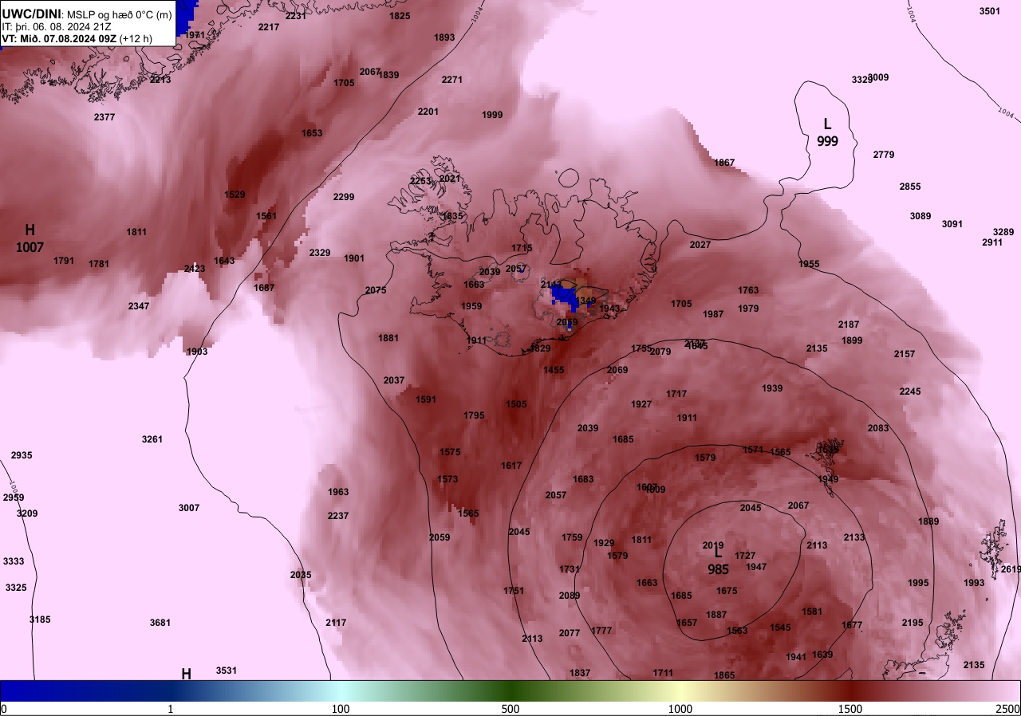Image resolution: width=1021 pixels, height=716 pixels.
Task: Click the height value 1889
Action: point(928,521)
